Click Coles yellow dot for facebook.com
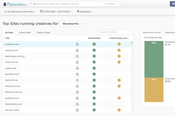175x116 pixels. click(119, 44)
